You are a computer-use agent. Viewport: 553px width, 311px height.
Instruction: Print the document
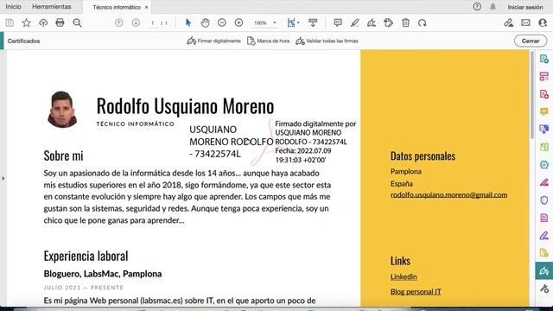[60, 23]
